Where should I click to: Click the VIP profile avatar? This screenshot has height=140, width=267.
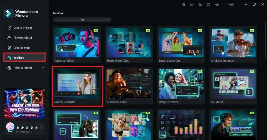(10, 127)
